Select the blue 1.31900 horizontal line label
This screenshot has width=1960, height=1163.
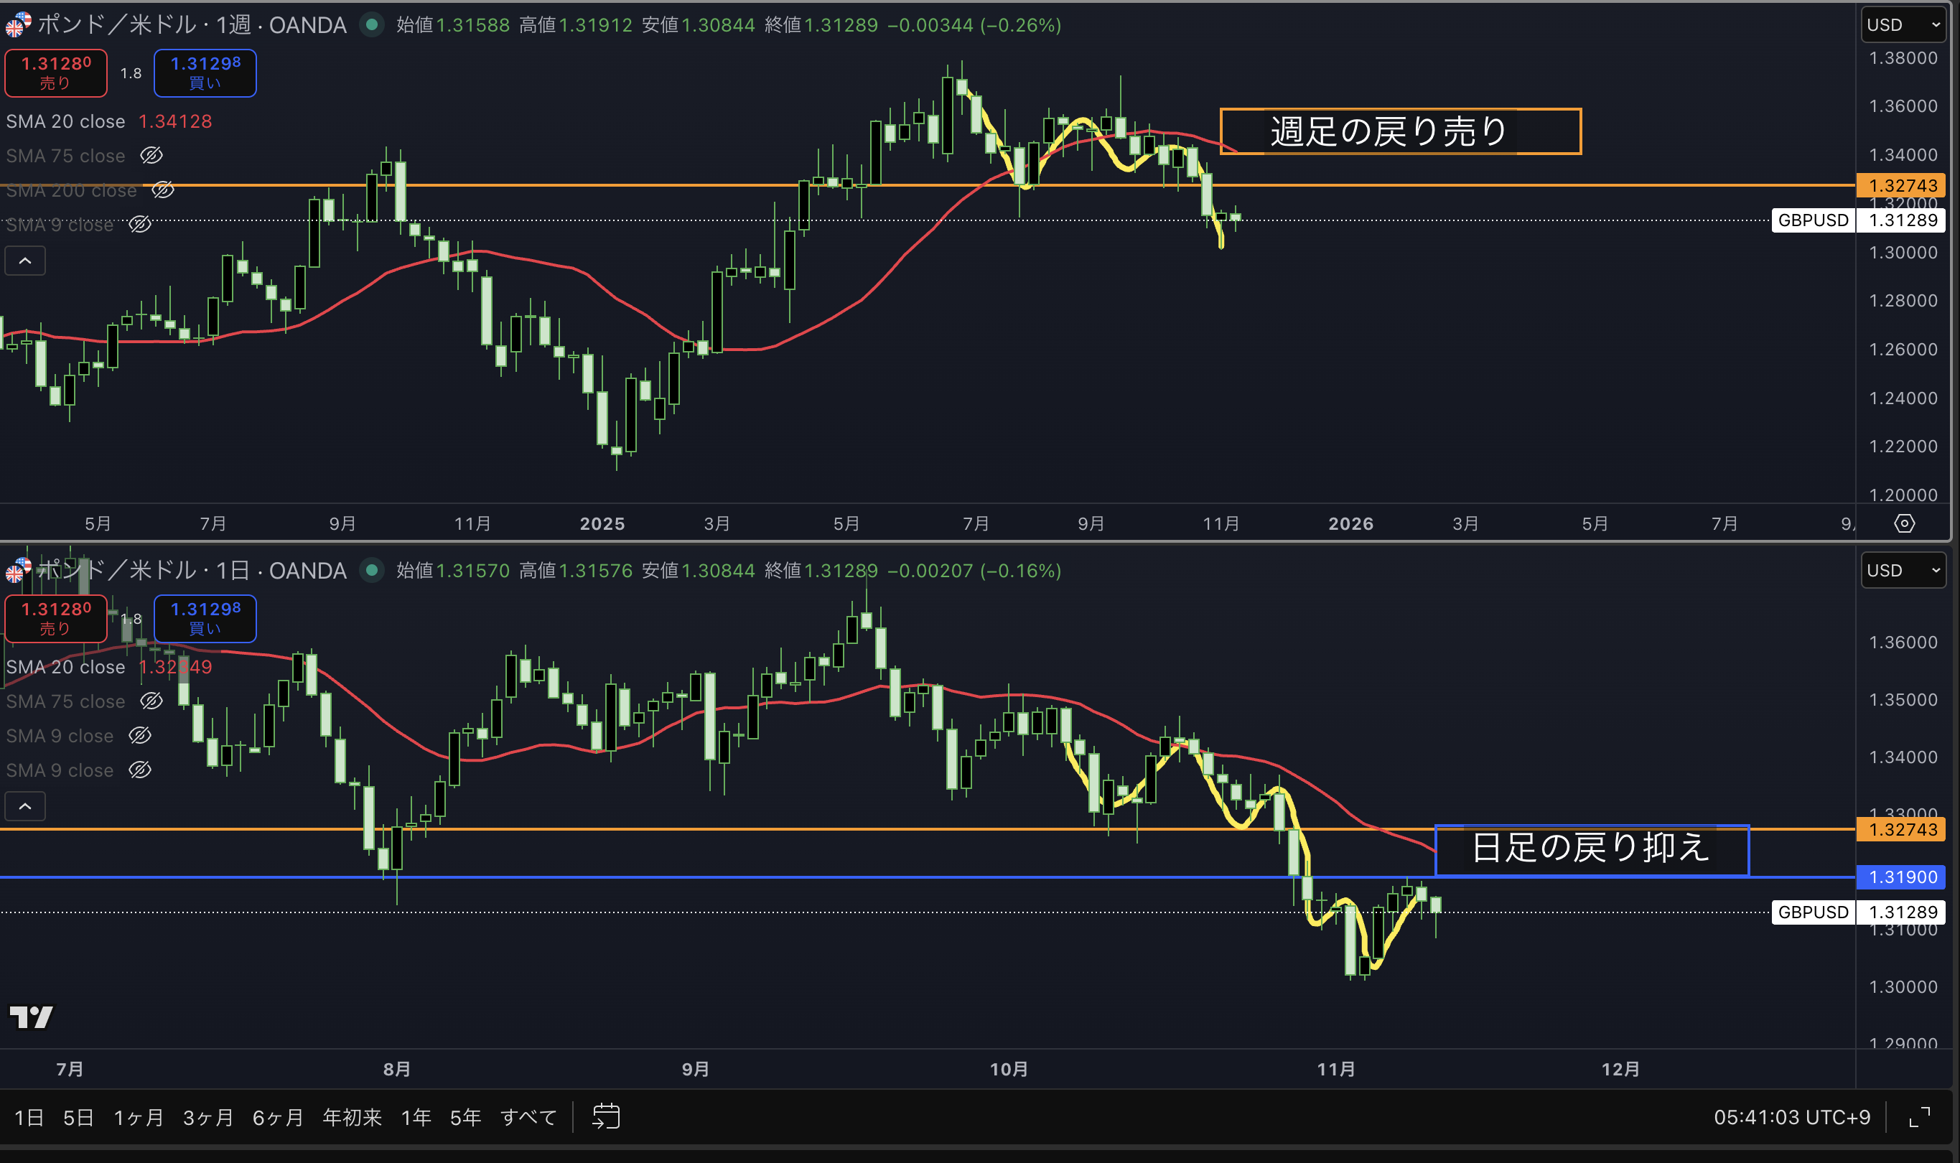coord(1902,877)
